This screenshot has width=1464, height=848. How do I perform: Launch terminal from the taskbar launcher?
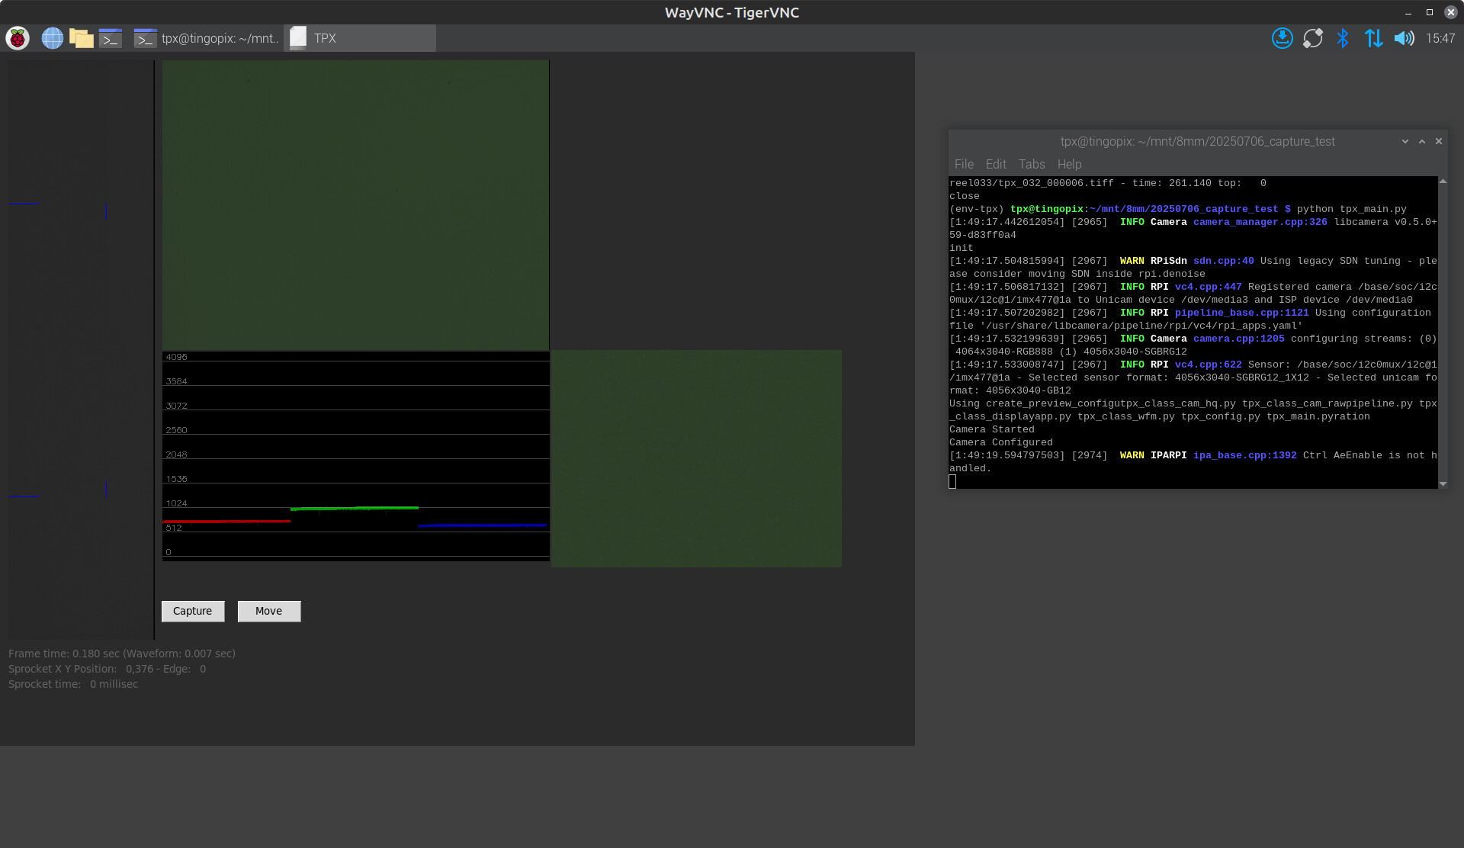[x=111, y=38]
